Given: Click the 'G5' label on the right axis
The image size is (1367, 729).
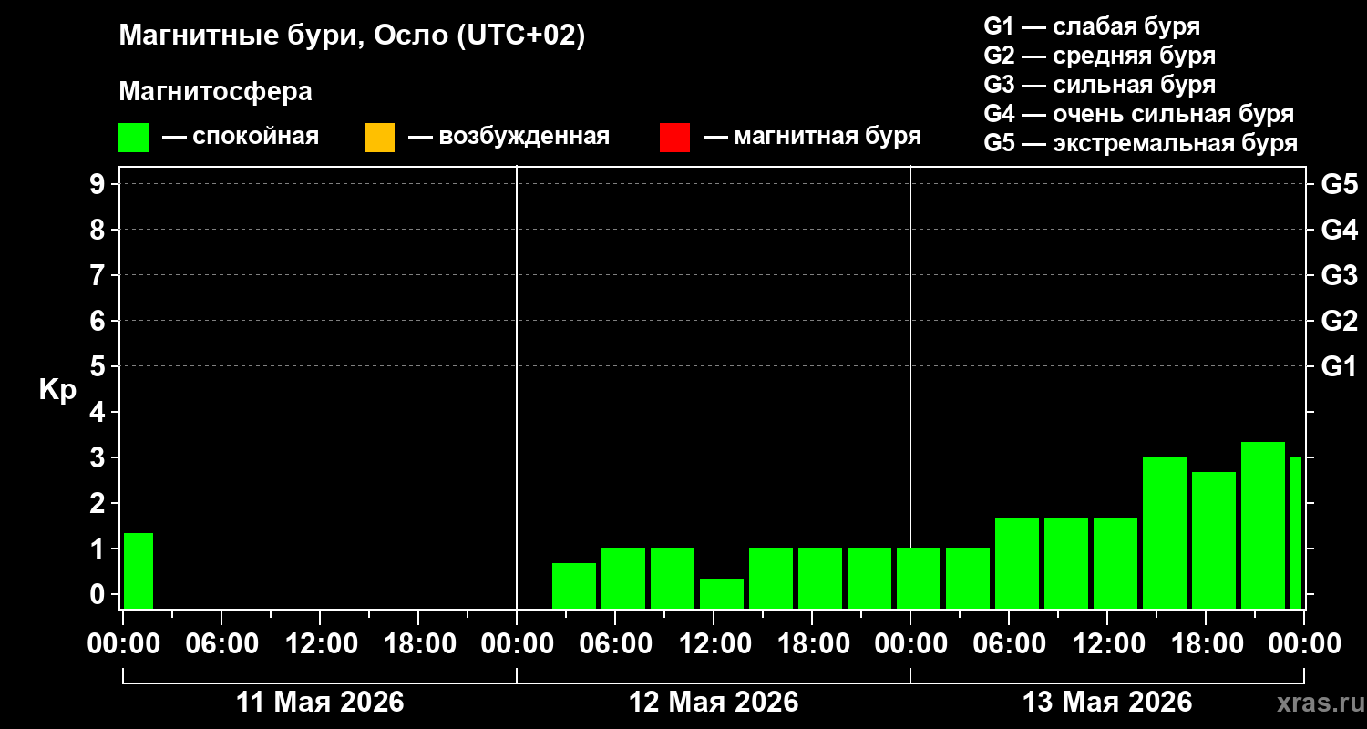Looking at the screenshot, I should pos(1339,184).
